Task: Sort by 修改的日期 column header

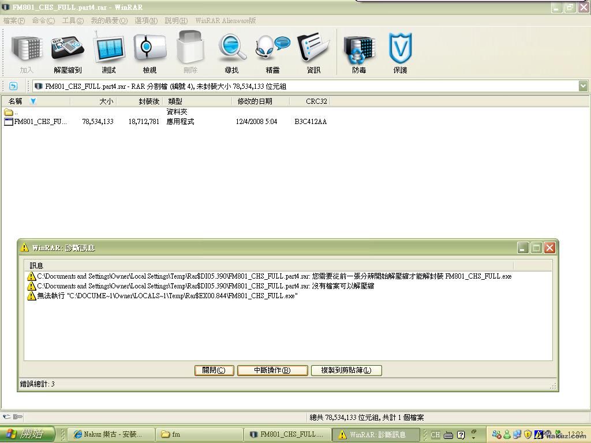Action: [x=255, y=101]
